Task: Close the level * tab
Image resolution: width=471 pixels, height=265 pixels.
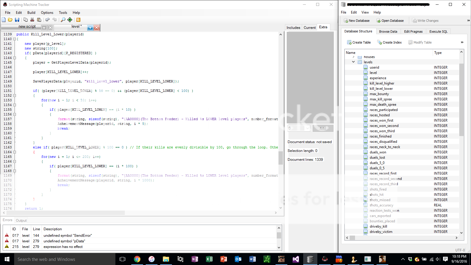Action: point(97,28)
